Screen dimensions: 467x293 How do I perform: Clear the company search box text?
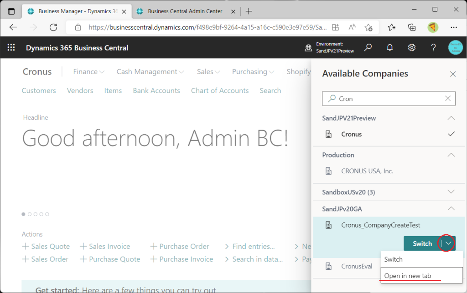448,98
